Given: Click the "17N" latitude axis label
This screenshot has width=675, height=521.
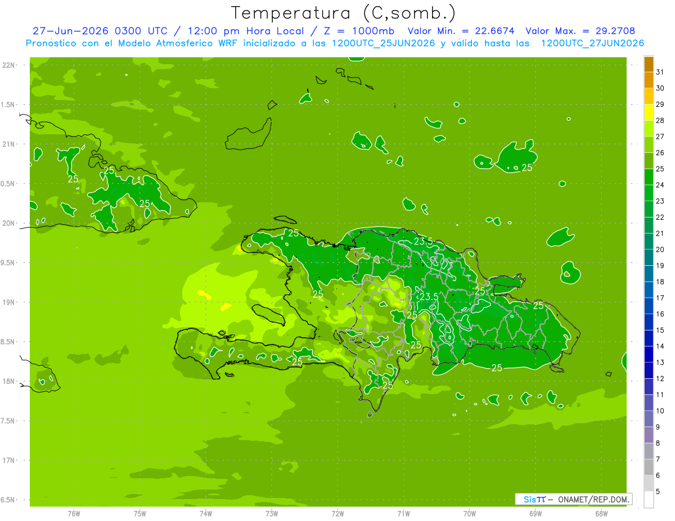Looking at the screenshot, I should click(x=8, y=460).
